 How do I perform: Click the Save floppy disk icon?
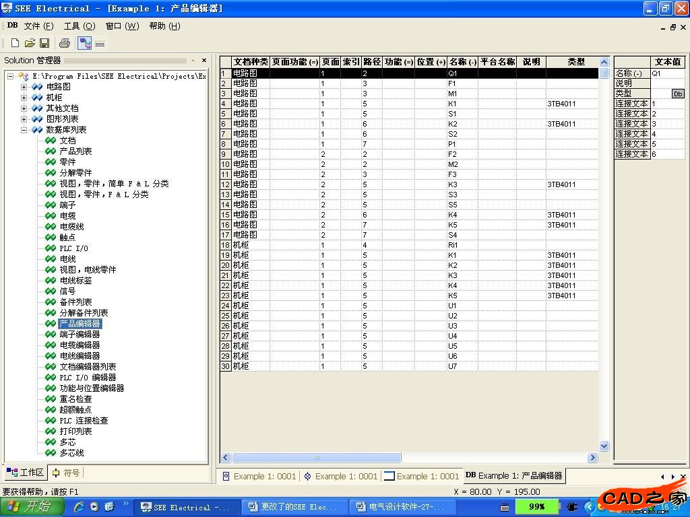44,43
